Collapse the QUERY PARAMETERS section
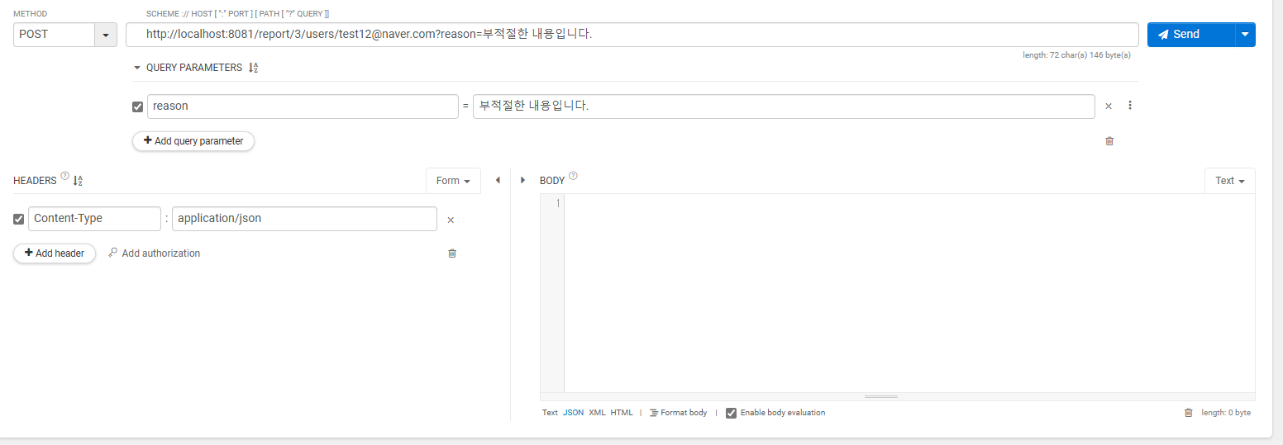 [x=137, y=68]
